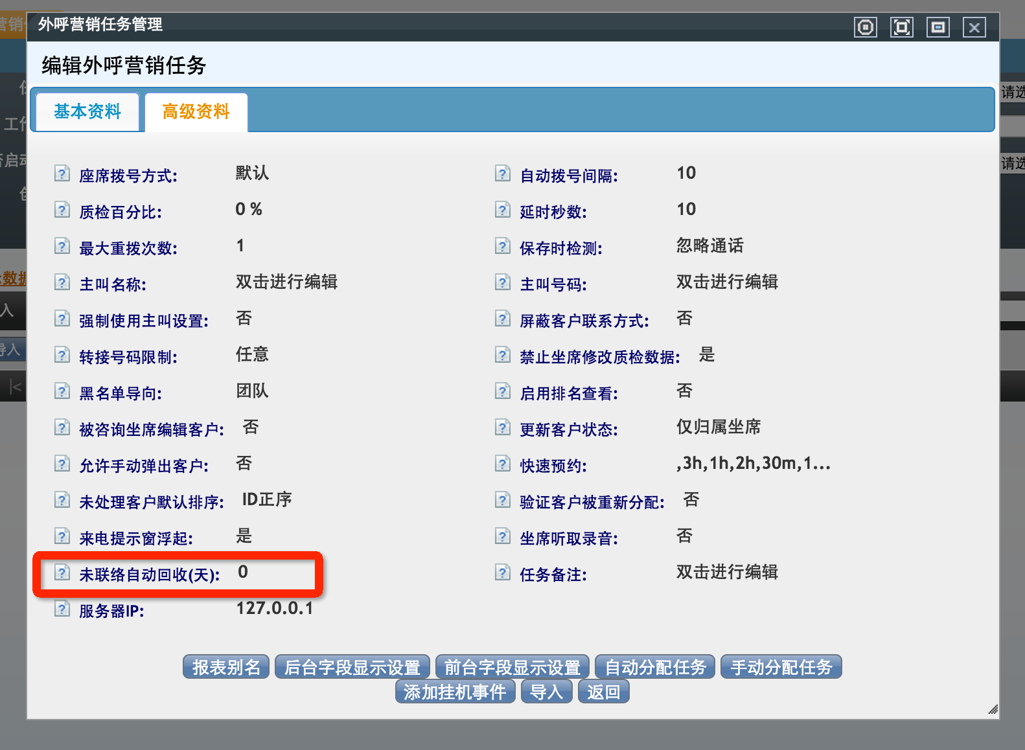Click the help icon for 自动拨号间隔
Image resolution: width=1025 pixels, height=750 pixels.
(503, 174)
